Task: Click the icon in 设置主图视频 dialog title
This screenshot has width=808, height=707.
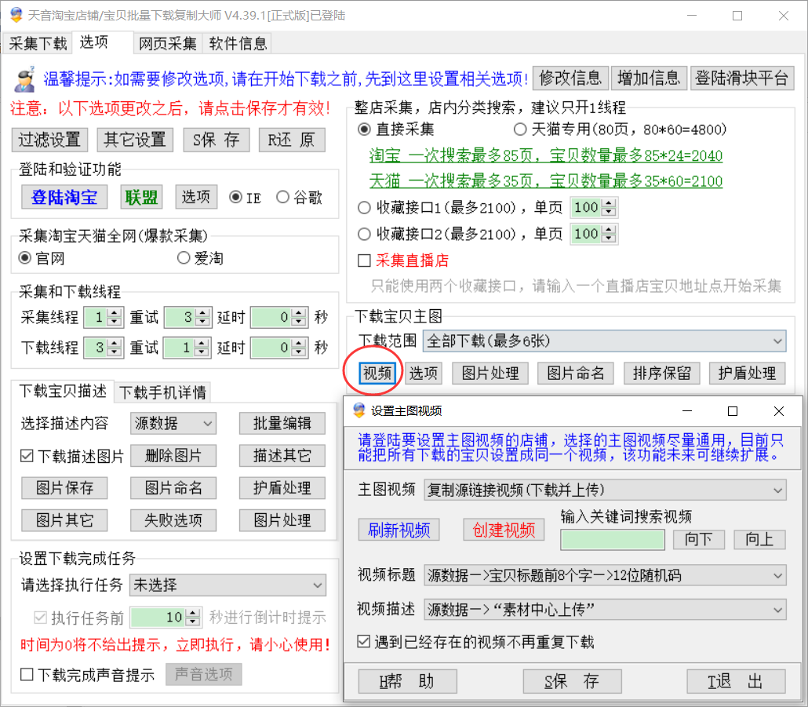Action: coord(359,410)
